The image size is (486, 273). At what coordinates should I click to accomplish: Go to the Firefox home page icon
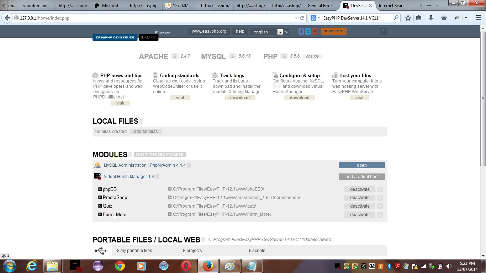[x=444, y=18]
